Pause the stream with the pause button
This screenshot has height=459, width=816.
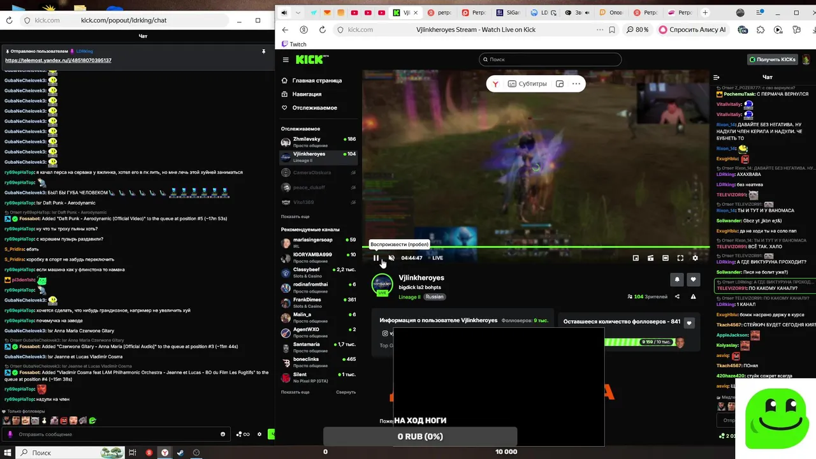[x=376, y=258]
